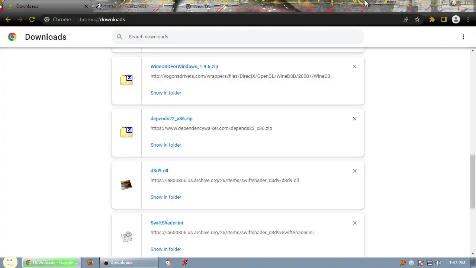The width and height of the screenshot is (476, 268).
Task: Open the smiley face tray icon
Action: tap(412, 263)
